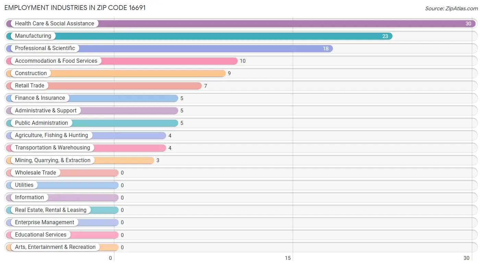Click the Information label
This screenshot has width=482, height=266.
pos(29,197)
